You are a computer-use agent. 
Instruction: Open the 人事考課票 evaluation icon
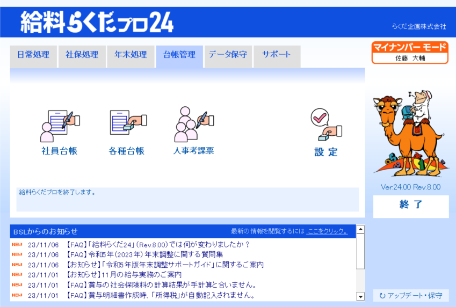pyautogui.click(x=194, y=131)
